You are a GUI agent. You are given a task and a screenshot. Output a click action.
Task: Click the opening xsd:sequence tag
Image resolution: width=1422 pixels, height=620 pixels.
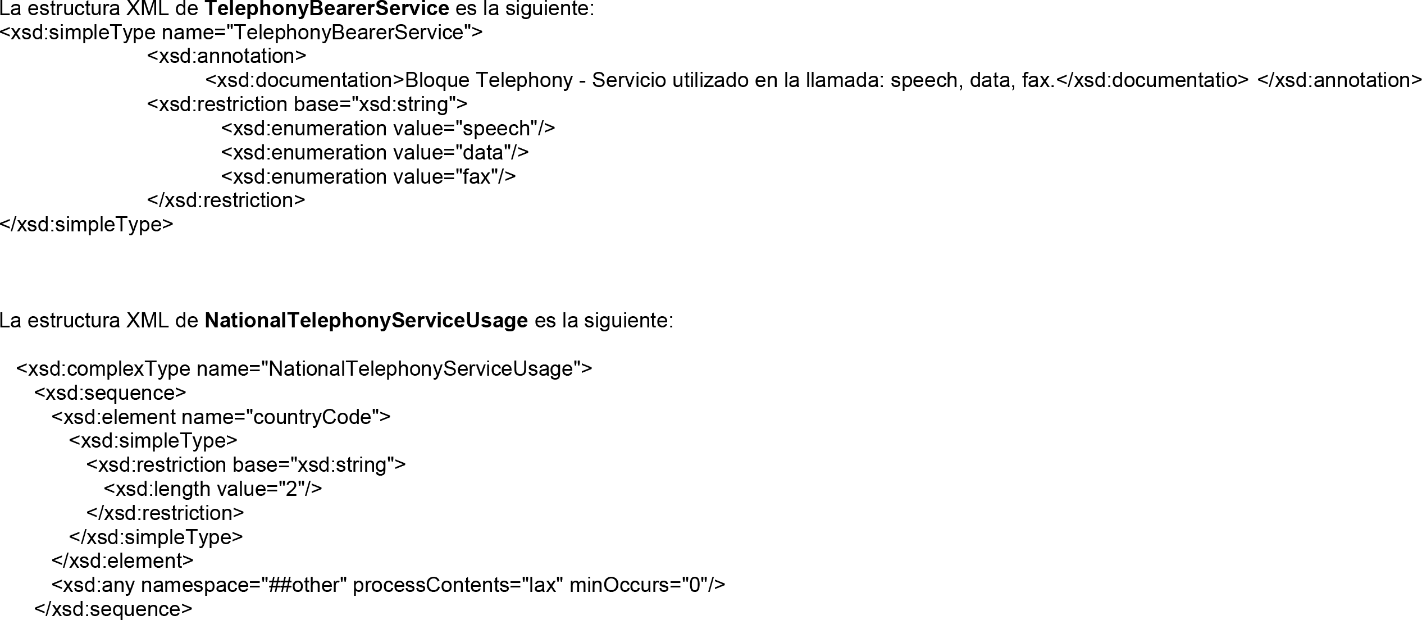110,393
